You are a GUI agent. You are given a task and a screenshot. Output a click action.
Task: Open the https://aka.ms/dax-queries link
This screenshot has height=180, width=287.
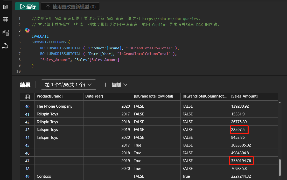coord(170,19)
